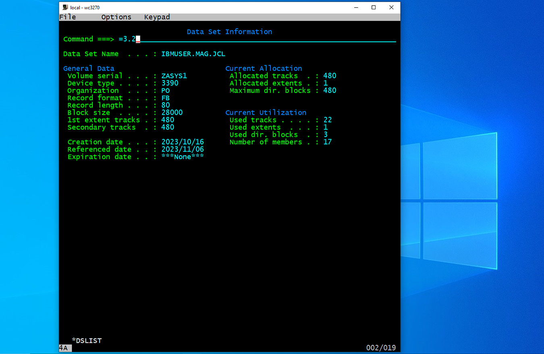Click the Expiration date ***None*** value
The image size is (544, 354).
[183, 157]
